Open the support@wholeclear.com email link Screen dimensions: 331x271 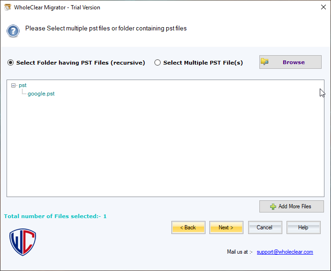point(285,252)
